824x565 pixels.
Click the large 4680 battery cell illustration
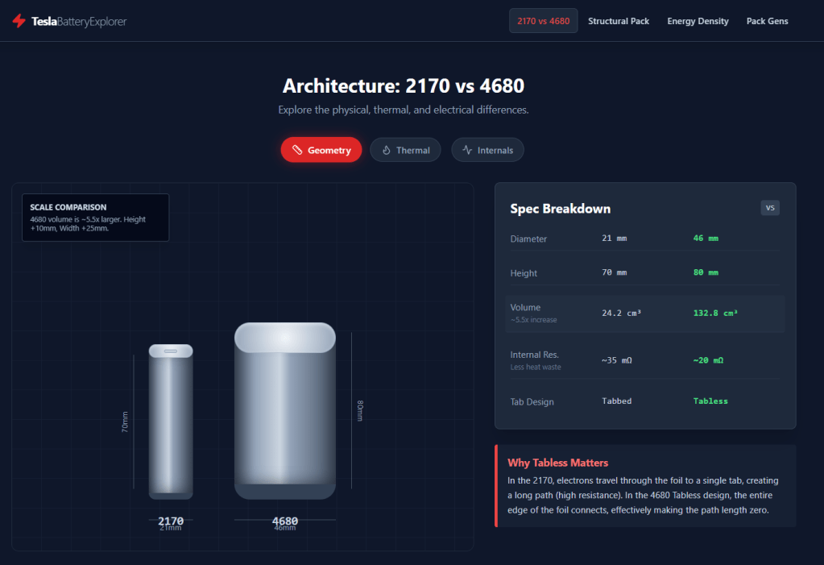click(284, 411)
